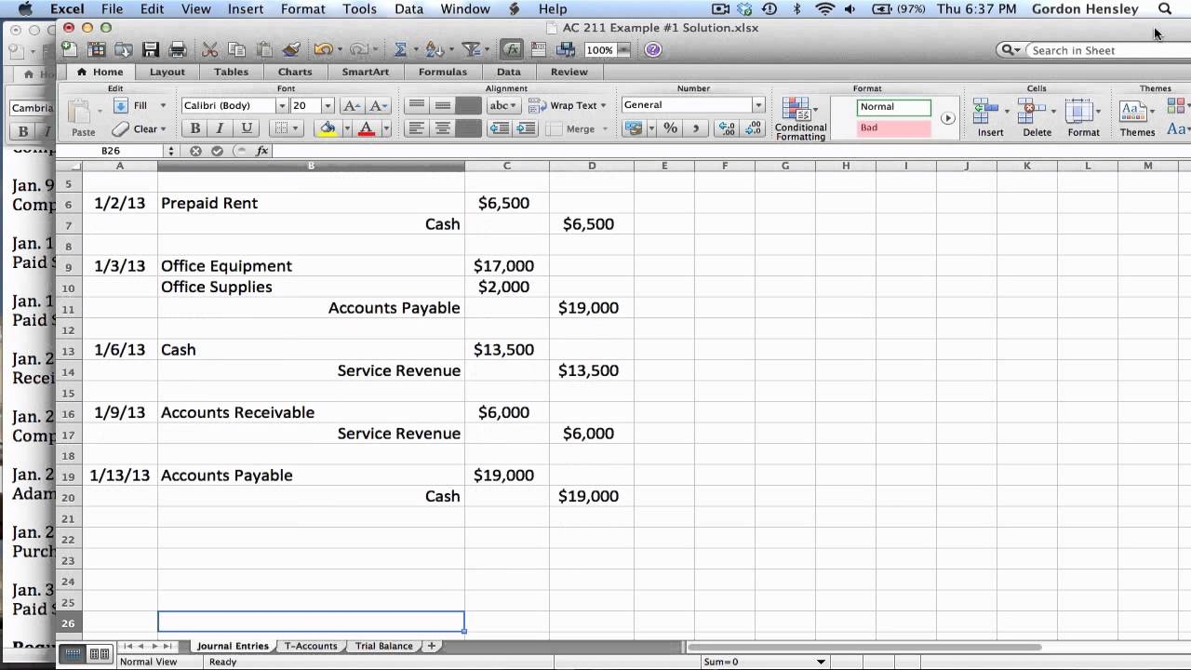
Task: Expand the Fill dropdown in Edit group
Action: 163,106
